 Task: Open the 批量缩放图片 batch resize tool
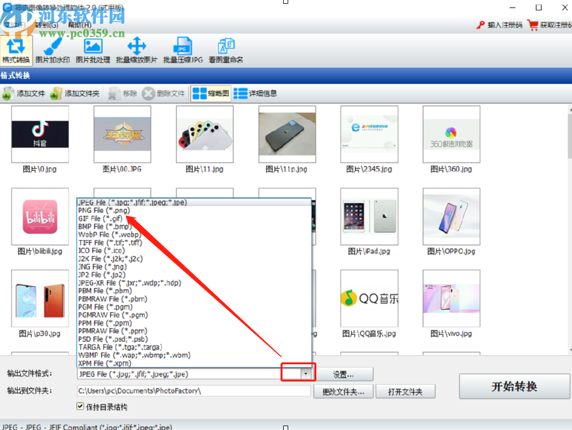pos(136,50)
